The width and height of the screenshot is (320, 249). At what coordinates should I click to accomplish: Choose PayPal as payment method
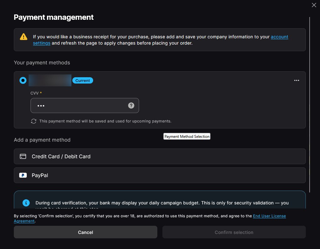point(160,175)
